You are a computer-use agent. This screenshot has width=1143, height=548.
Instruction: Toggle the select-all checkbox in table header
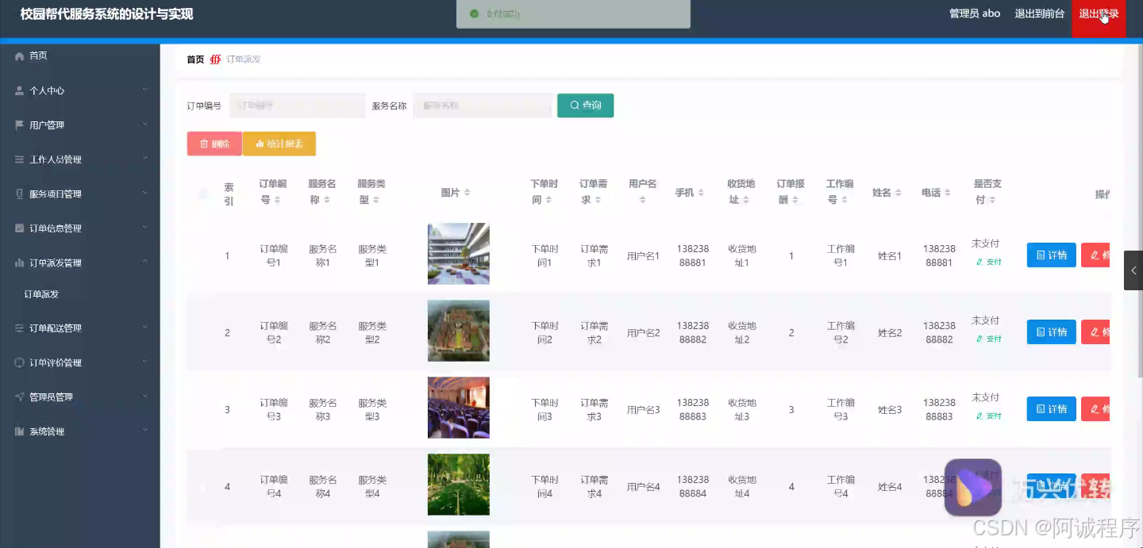[202, 193]
